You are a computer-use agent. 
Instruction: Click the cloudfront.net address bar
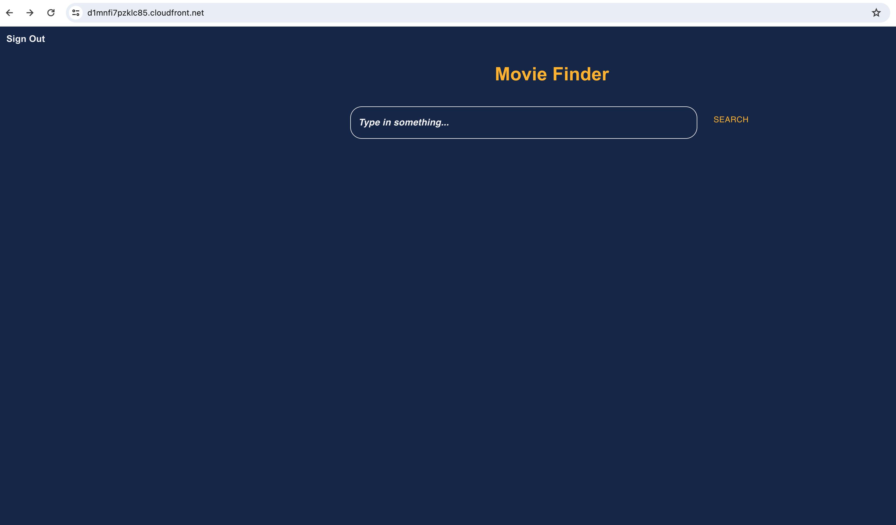pos(462,13)
